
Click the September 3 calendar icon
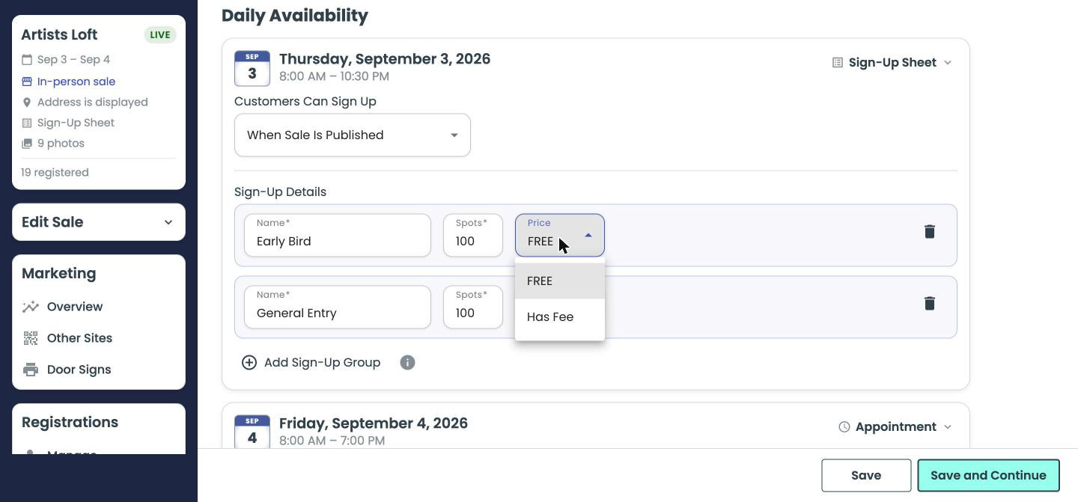coord(252,68)
